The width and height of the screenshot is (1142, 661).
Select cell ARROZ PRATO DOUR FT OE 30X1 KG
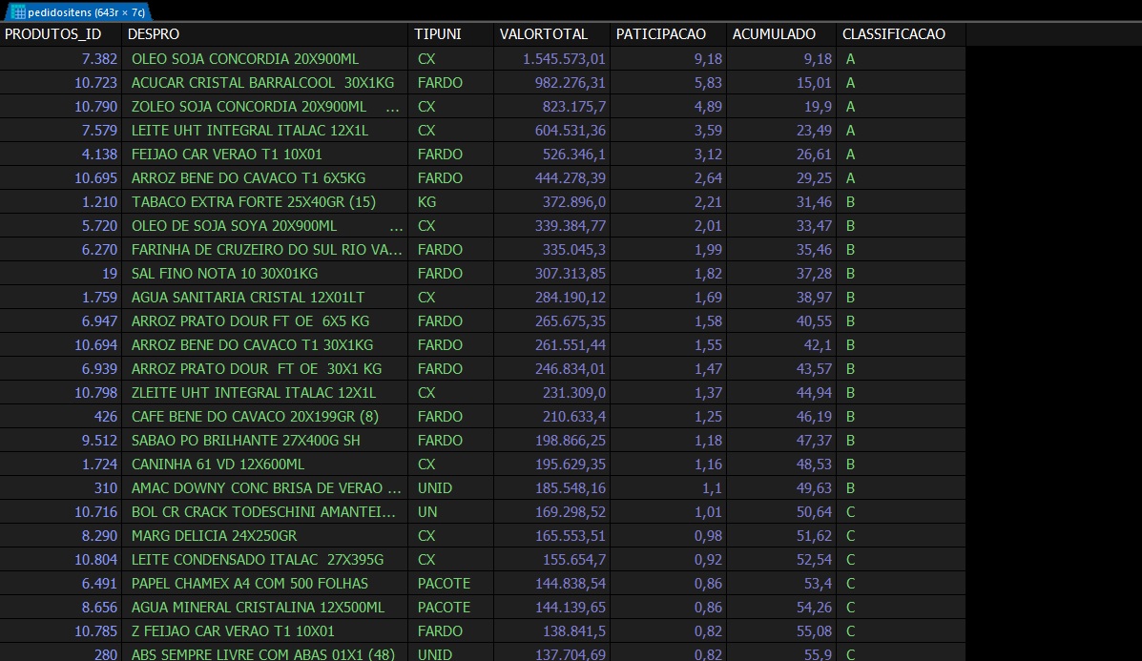click(x=265, y=369)
